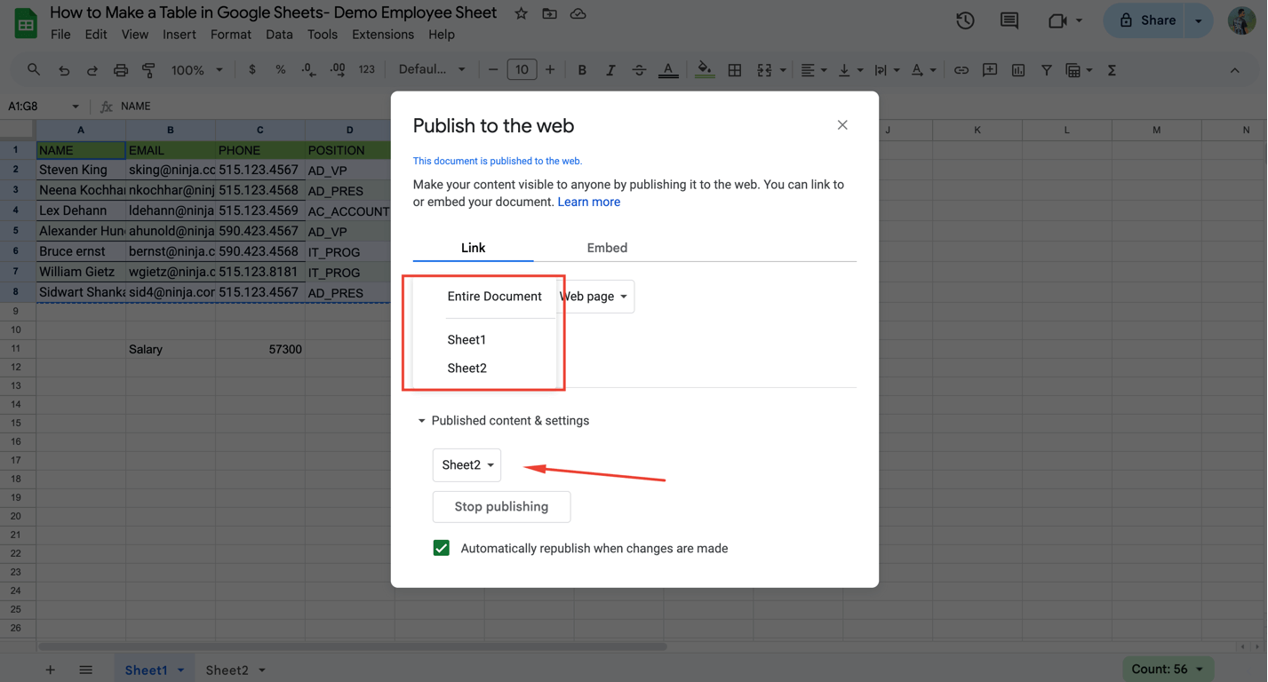
Task: Click the insert chart icon
Action: [1018, 70]
